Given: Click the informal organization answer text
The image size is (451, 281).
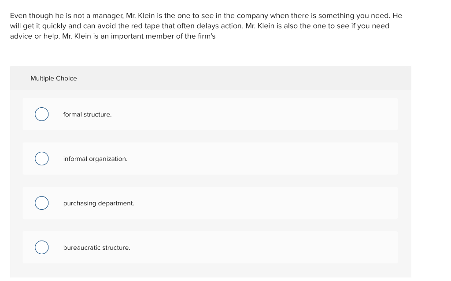Looking at the screenshot, I should (x=95, y=159).
